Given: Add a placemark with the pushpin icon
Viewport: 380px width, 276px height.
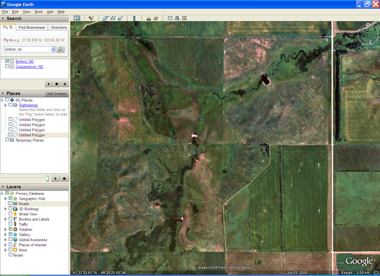Looking at the screenshot, I should [91, 18].
